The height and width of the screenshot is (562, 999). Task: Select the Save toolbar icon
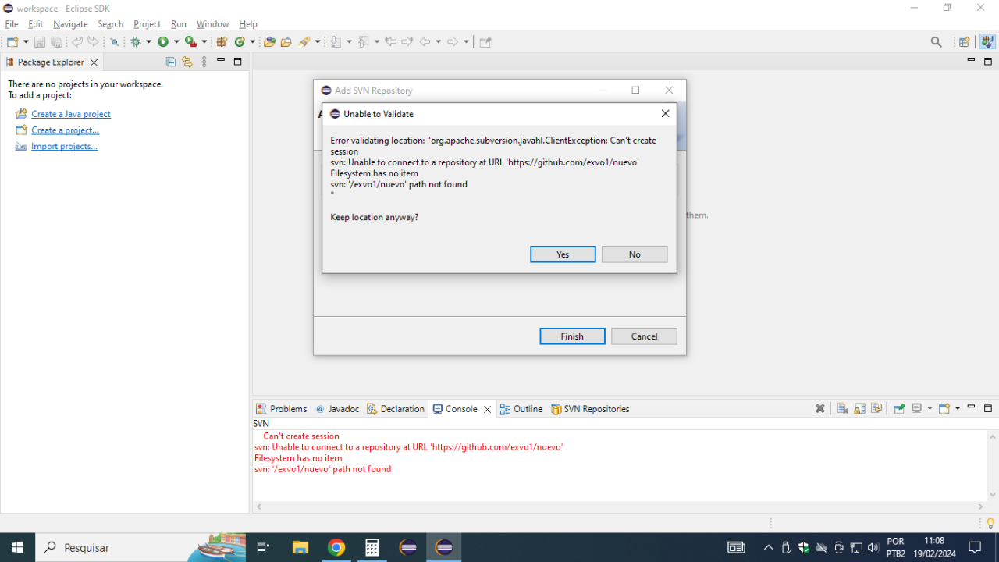(40, 41)
